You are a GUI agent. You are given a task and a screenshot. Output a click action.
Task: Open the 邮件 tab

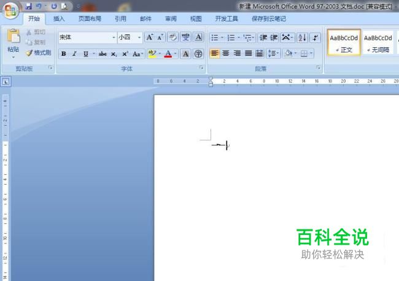click(145, 18)
